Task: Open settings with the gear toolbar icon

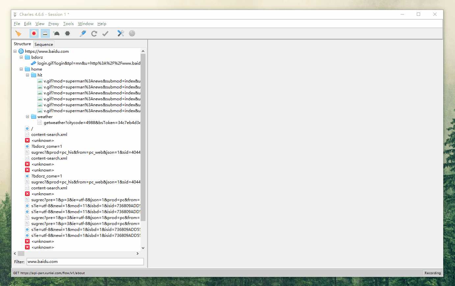Action: [132, 33]
